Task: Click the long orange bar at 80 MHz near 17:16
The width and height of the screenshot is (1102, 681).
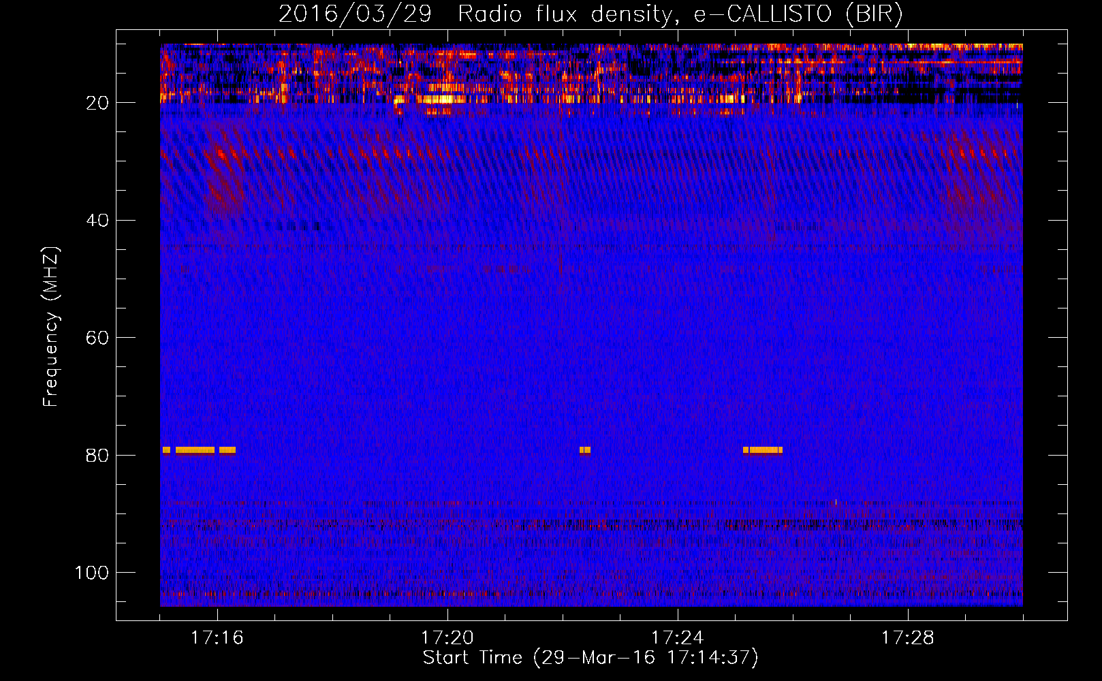Action: click(195, 450)
